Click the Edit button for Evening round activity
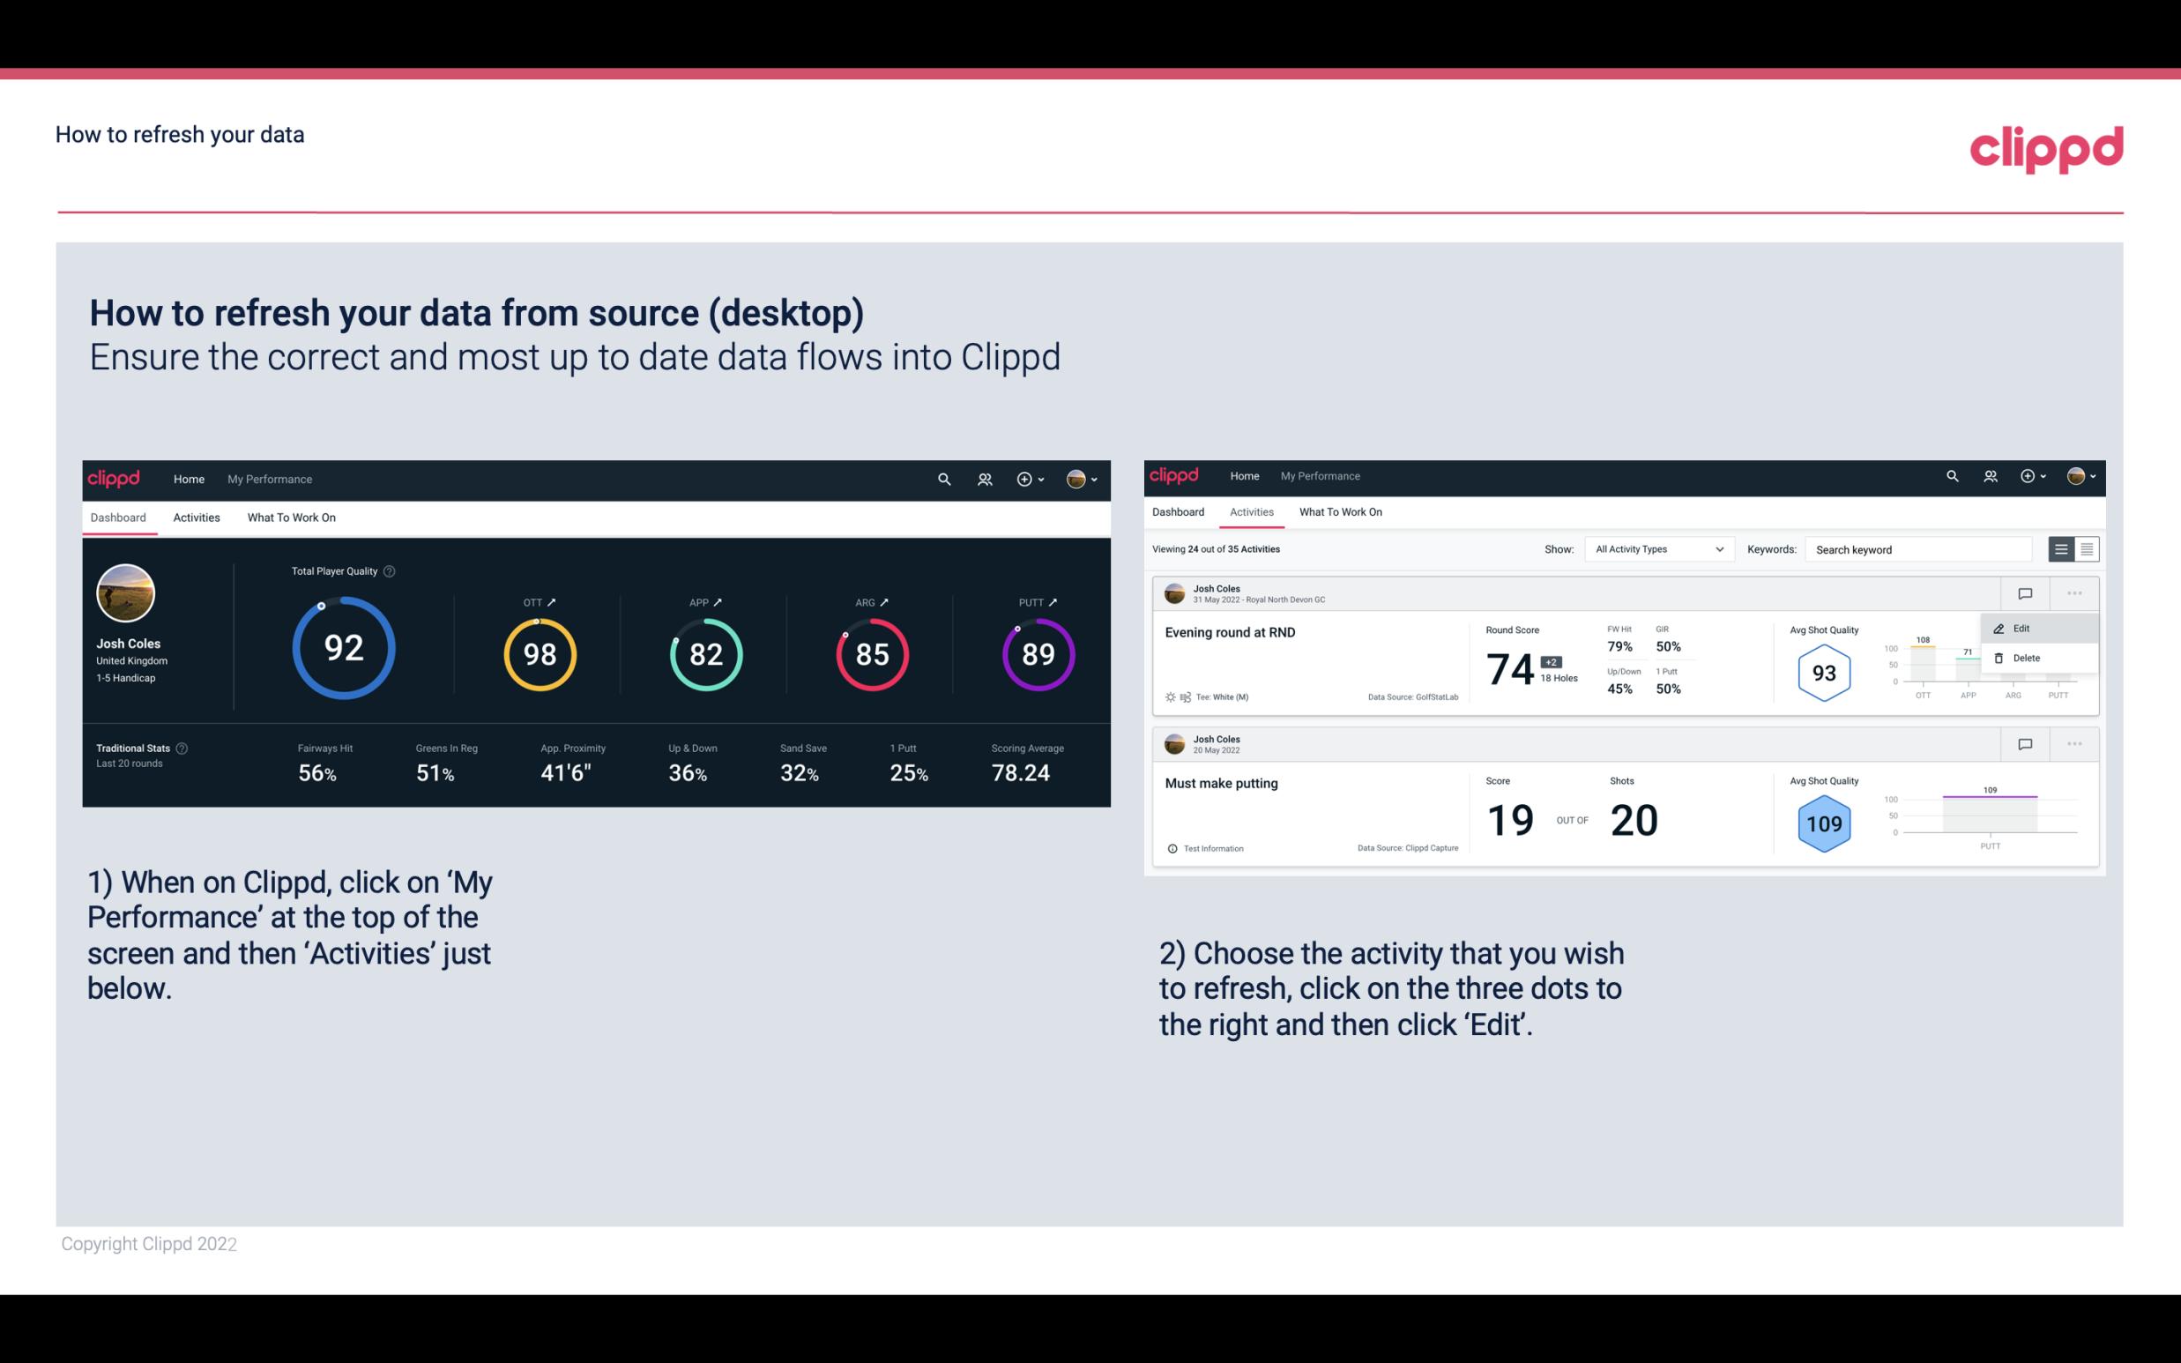This screenshot has height=1363, width=2181. click(2021, 628)
